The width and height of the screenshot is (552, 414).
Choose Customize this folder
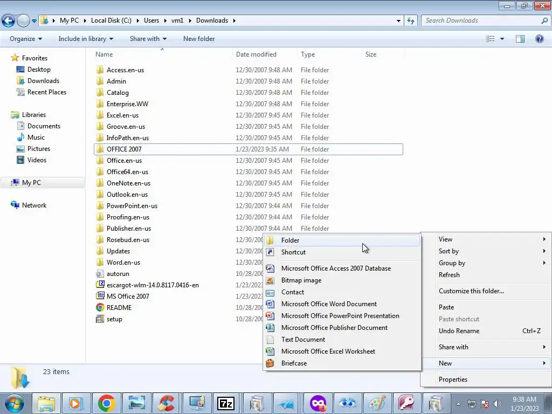[486, 291]
